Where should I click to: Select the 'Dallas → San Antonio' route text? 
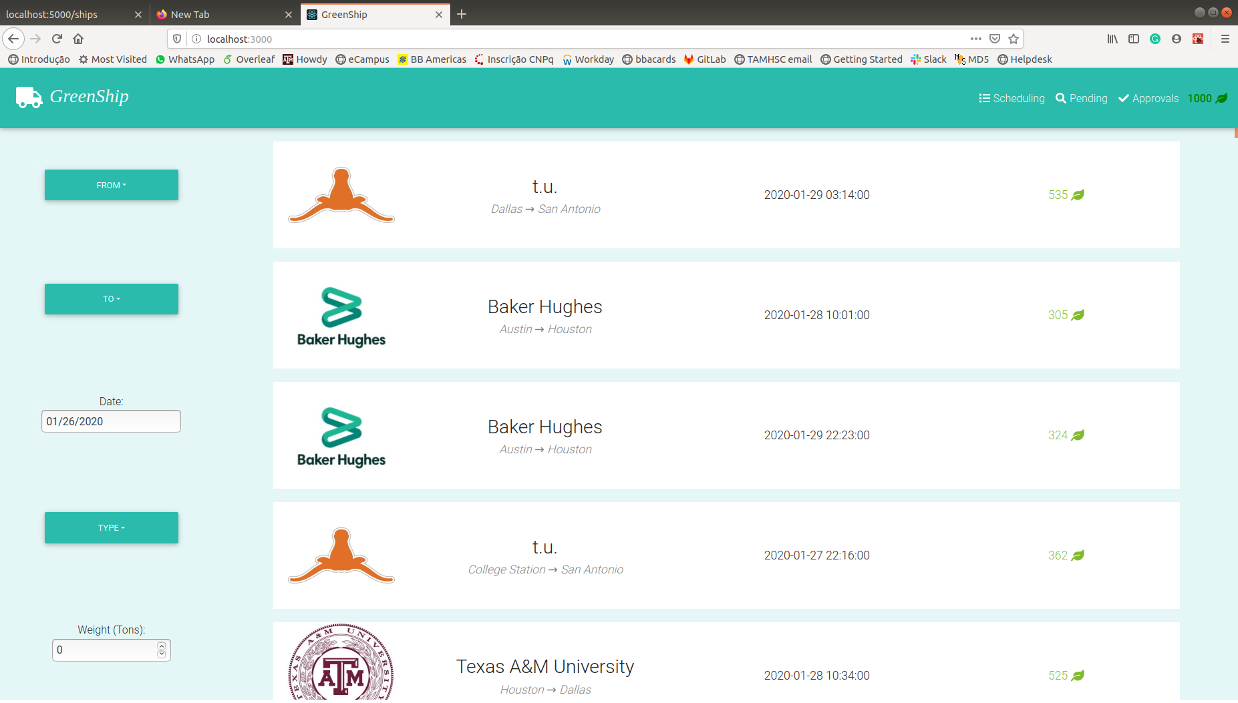tap(545, 209)
